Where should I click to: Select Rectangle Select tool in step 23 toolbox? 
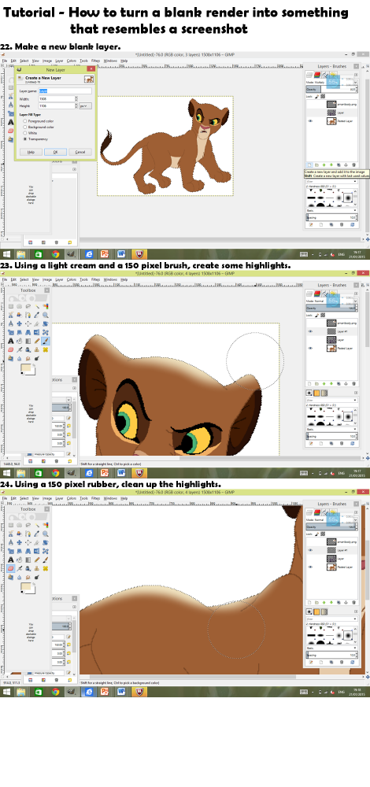coord(11,306)
